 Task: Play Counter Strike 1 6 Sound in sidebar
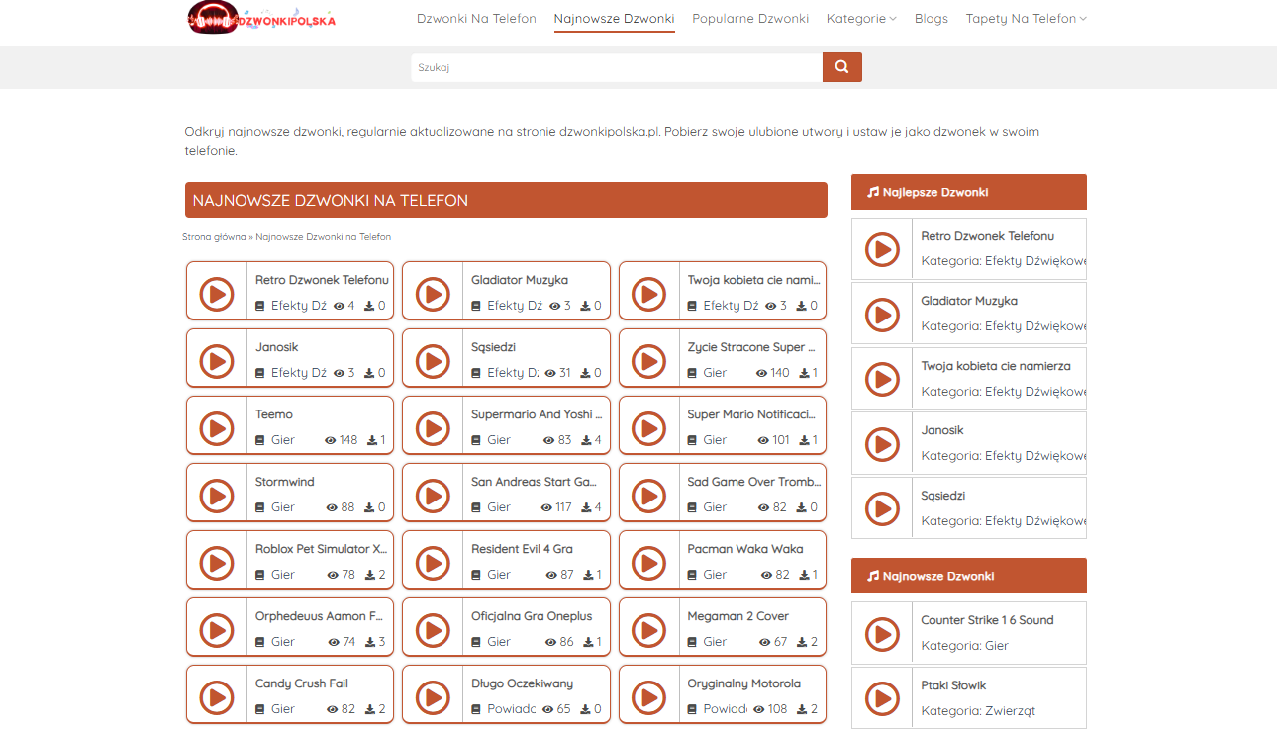pyautogui.click(x=882, y=633)
